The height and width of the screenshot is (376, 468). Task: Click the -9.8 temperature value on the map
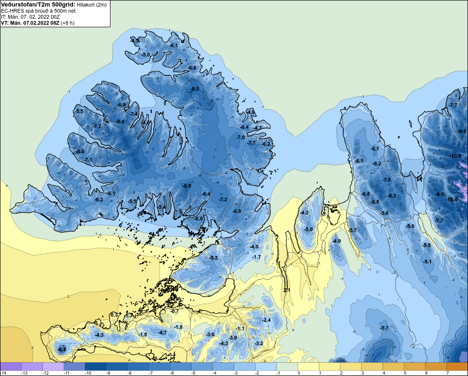pyautogui.click(x=461, y=131)
